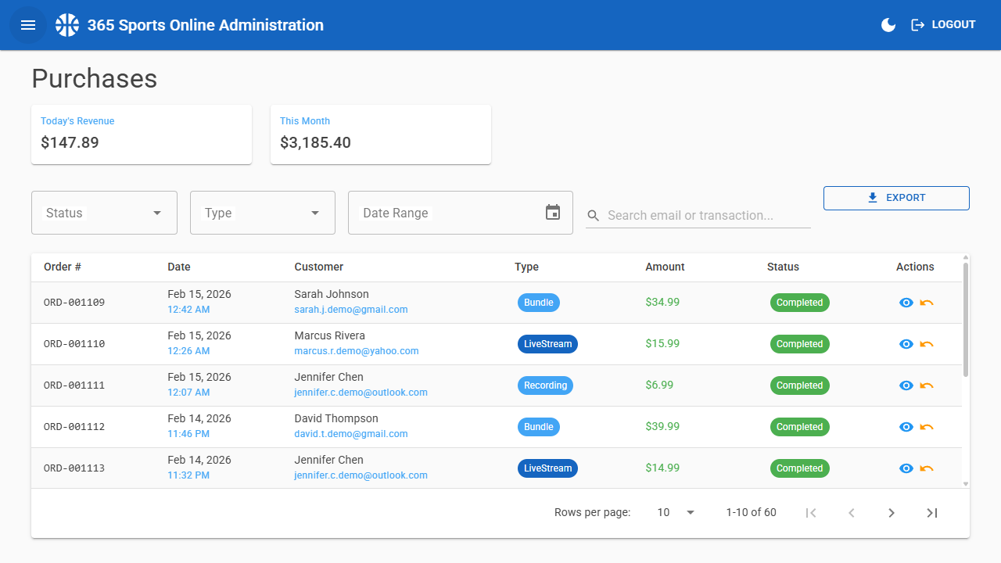Open the calendar picker icon
The width and height of the screenshot is (1001, 563).
[x=553, y=213]
